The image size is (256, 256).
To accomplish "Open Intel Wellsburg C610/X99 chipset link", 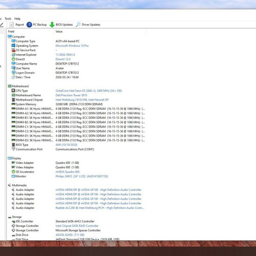I will (82, 100).
